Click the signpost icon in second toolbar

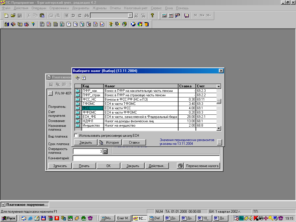tap(111, 24)
